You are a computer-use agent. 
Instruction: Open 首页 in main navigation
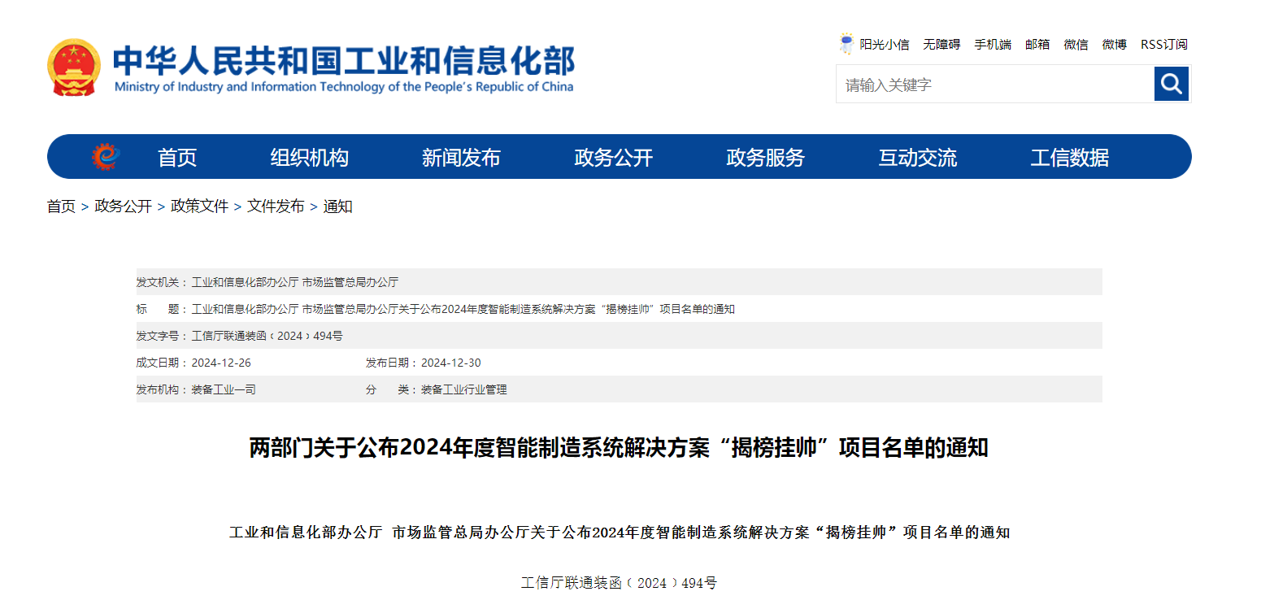pyautogui.click(x=177, y=158)
